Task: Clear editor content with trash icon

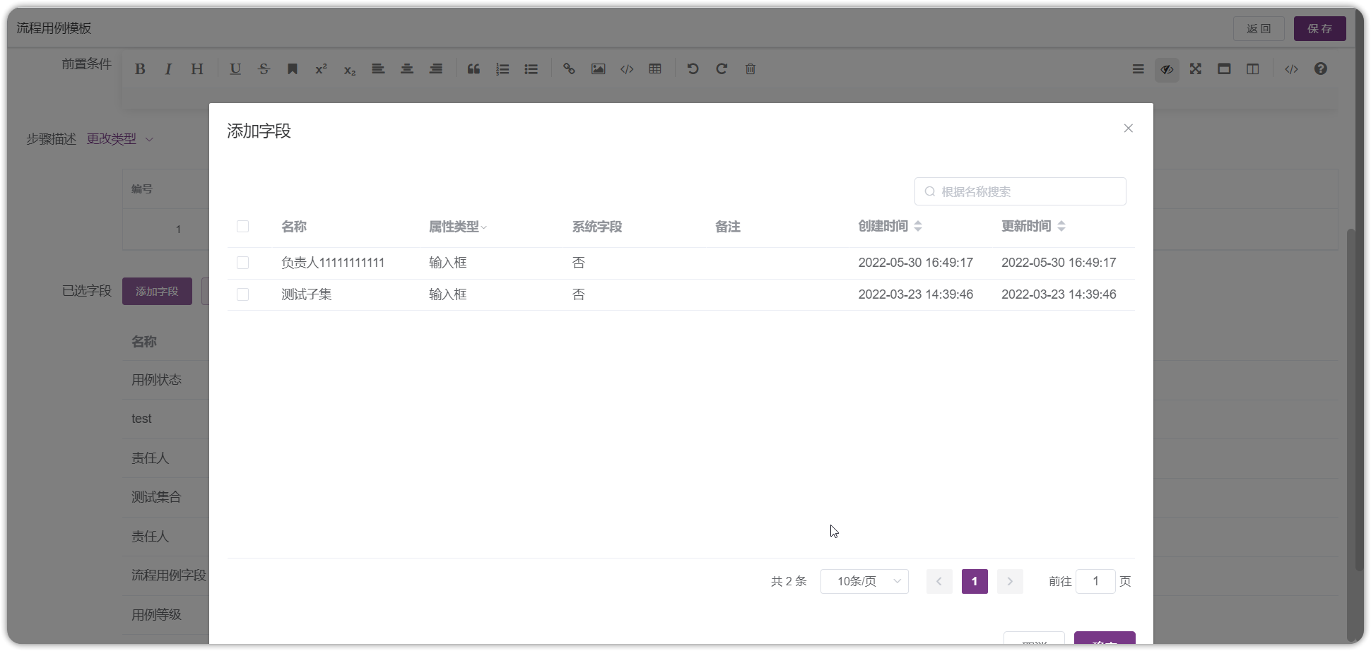Action: click(751, 69)
